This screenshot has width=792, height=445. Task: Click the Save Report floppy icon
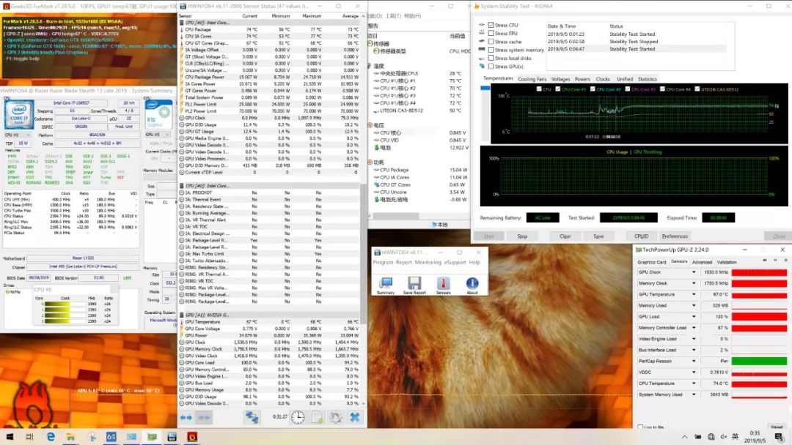tap(414, 283)
